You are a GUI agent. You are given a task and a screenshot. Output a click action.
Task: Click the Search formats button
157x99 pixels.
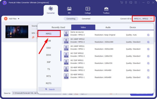pyautogui.click(x=50, y=89)
